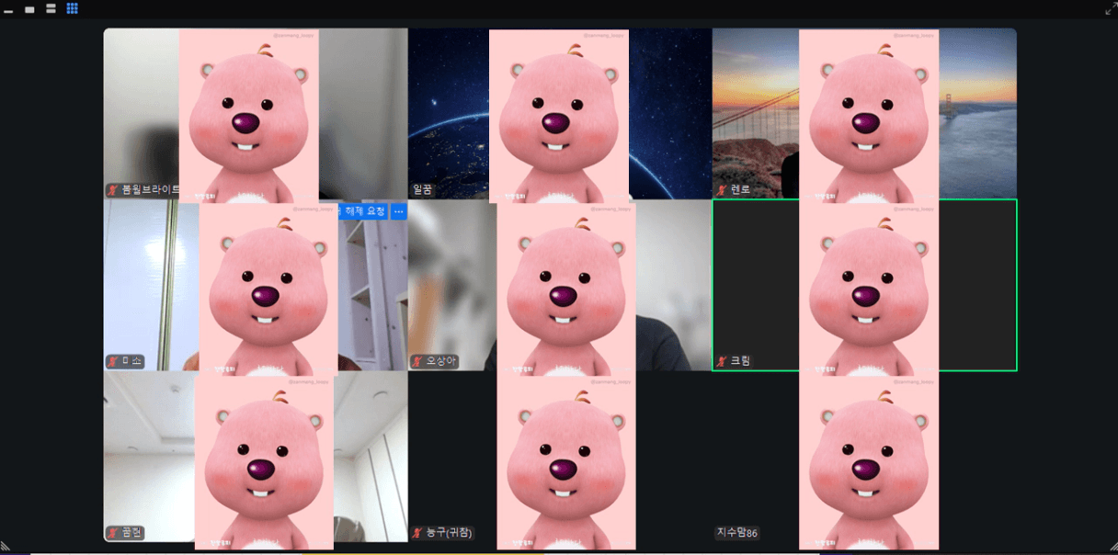Switch to the grid gallery view icon

pos(72,8)
